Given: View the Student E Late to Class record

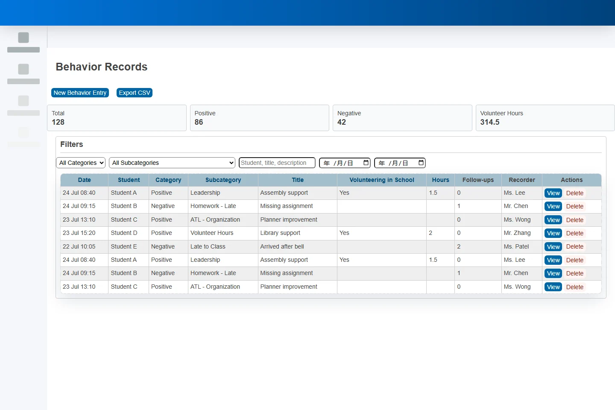Looking at the screenshot, I should [x=553, y=247].
